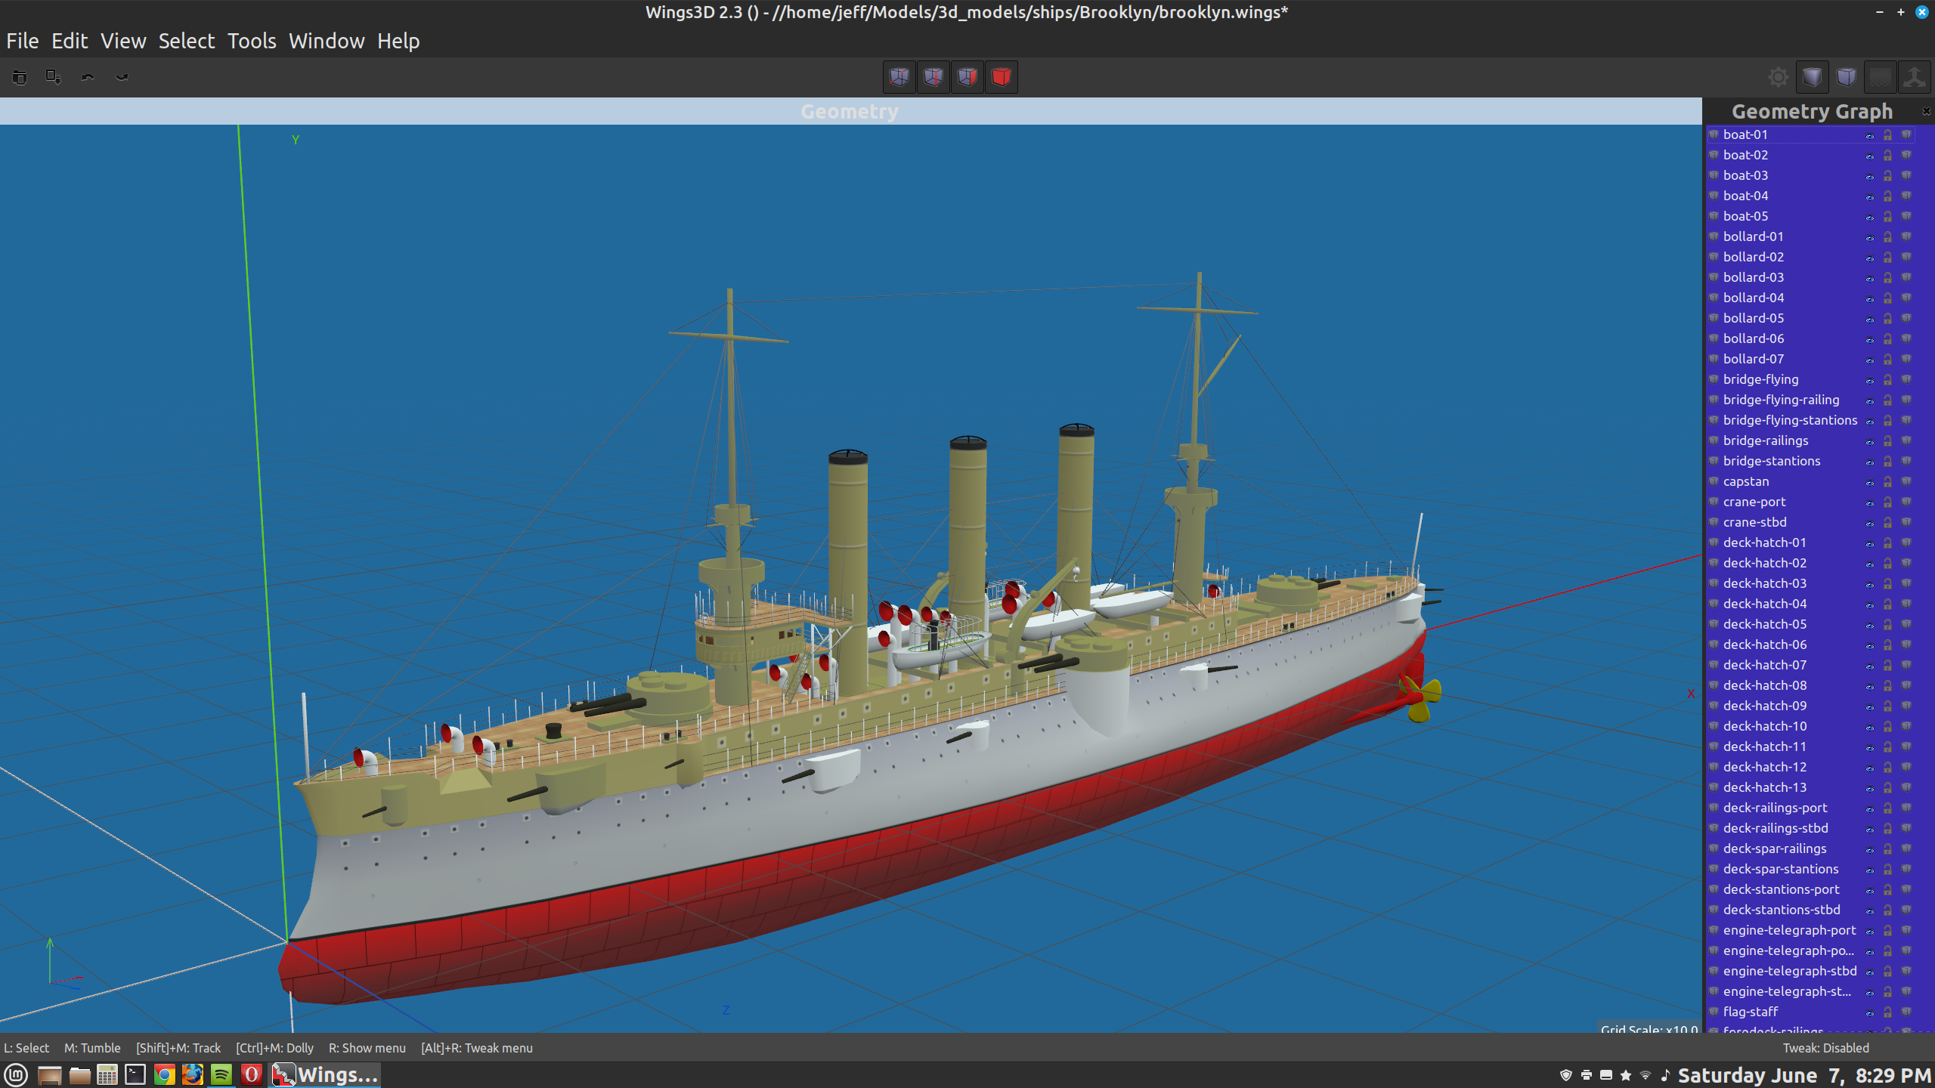Toggle axes display arrows icon
The image size is (1935, 1088).
coord(1915,77)
